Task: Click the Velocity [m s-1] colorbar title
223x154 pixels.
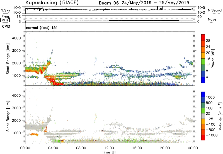Action: coord(220,116)
